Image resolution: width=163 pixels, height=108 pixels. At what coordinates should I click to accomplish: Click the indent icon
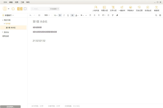click(108, 15)
